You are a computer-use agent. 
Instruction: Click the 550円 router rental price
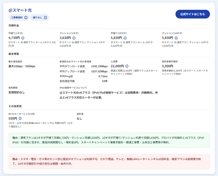pos(13,119)
